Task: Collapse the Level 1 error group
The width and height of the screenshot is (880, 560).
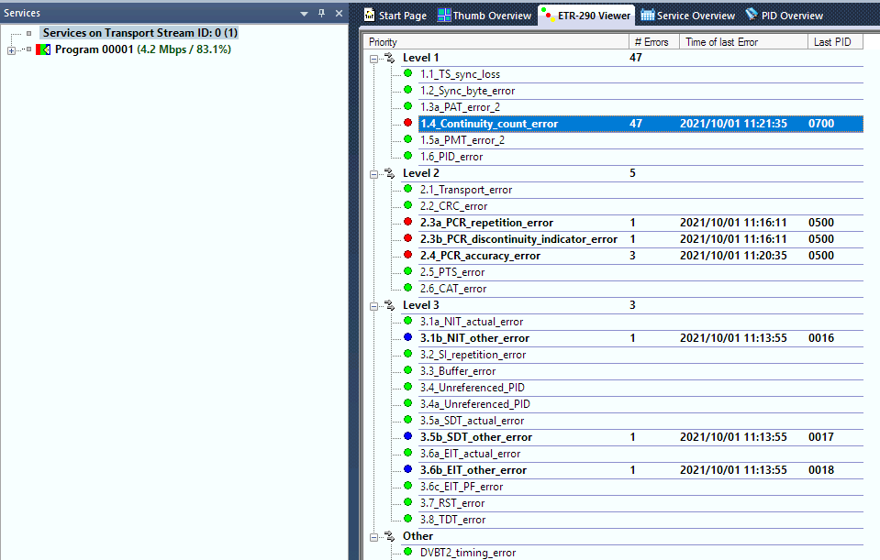Action: [x=374, y=59]
